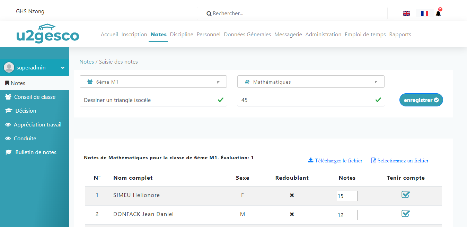467x227 pixels.
Task: Open the Inscription menu
Action: coord(134,35)
